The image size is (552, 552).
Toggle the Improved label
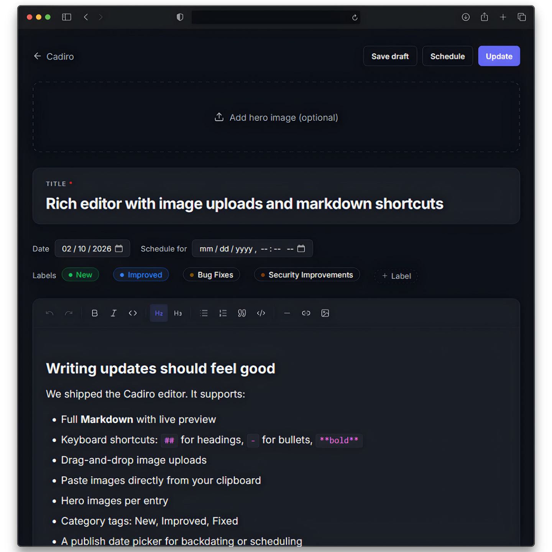point(141,274)
